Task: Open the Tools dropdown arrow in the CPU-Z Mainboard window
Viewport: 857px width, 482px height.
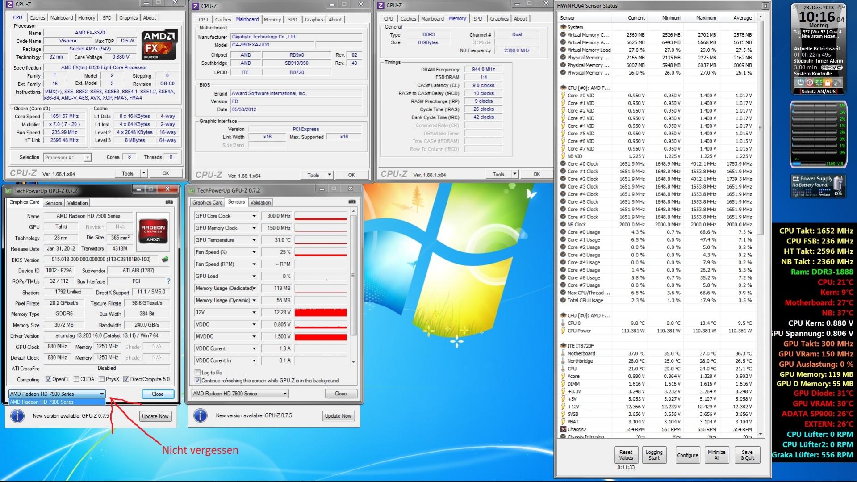Action: point(330,175)
